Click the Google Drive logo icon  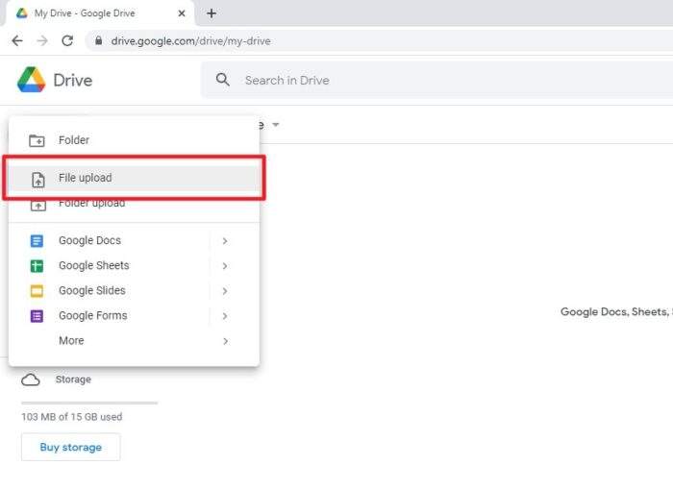32,80
